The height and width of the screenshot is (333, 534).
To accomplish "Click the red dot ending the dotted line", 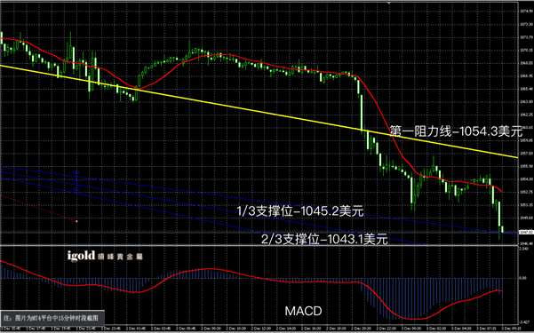I will coord(77,221).
